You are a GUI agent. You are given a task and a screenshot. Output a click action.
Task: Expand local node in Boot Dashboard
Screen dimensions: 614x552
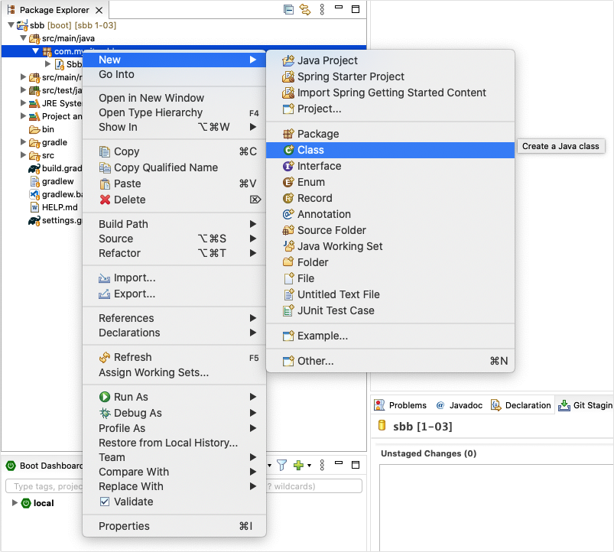[15, 502]
